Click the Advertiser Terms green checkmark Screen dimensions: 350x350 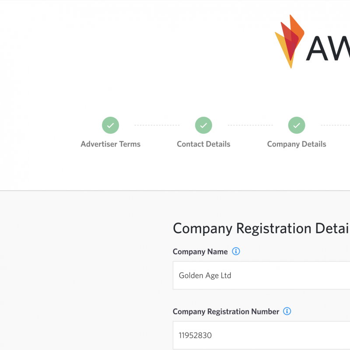click(111, 125)
